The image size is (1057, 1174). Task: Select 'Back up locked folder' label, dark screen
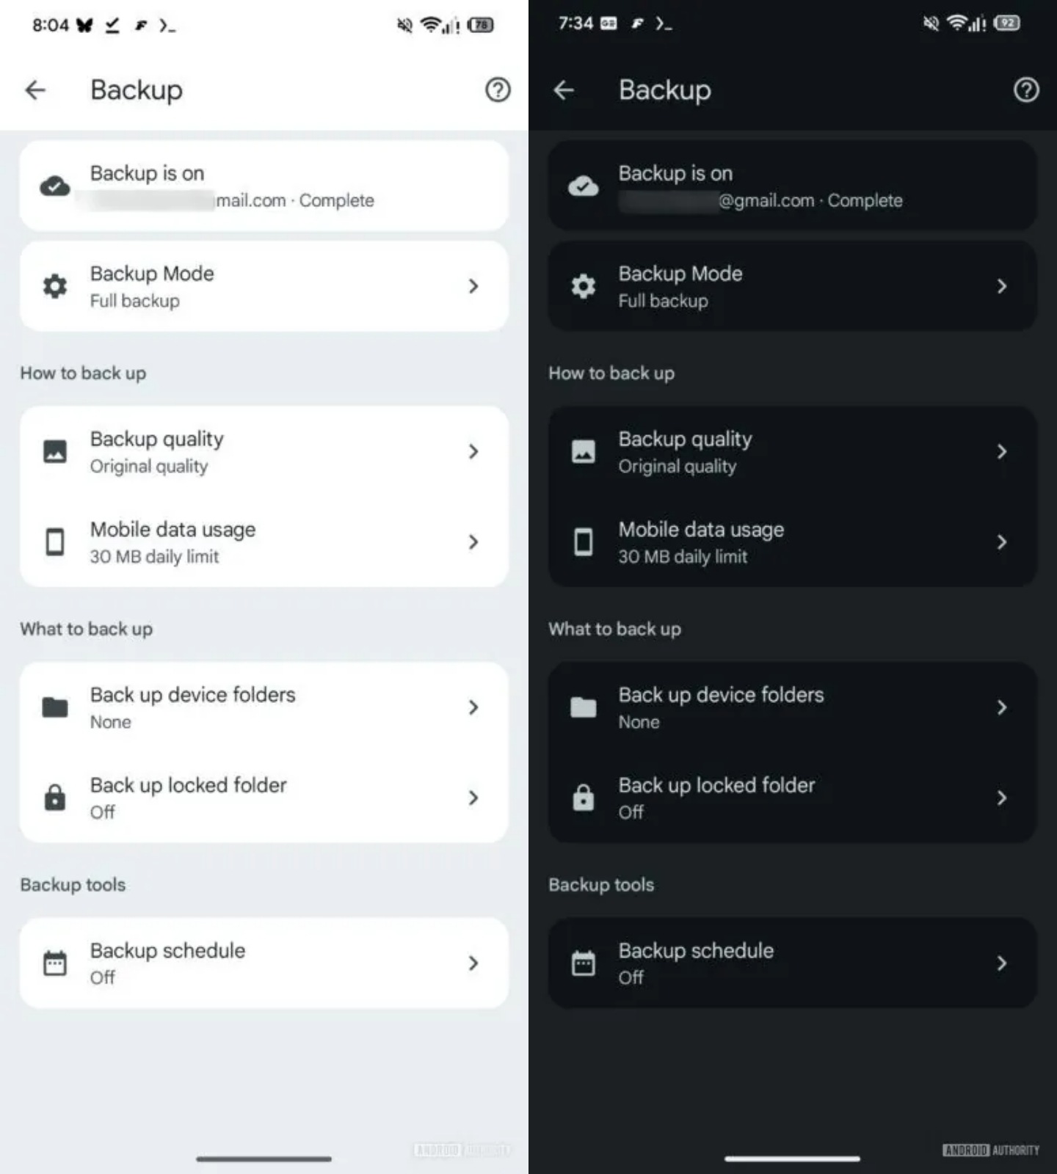pyautogui.click(x=716, y=785)
